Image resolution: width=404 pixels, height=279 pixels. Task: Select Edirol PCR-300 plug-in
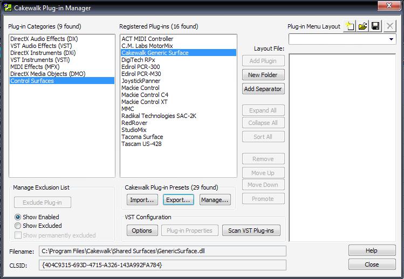click(179, 67)
